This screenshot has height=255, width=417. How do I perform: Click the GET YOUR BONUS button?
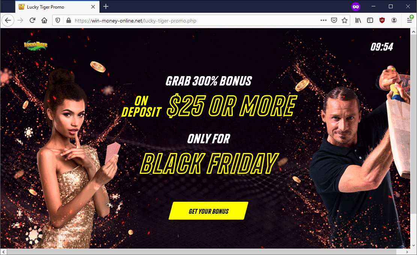coord(209,211)
